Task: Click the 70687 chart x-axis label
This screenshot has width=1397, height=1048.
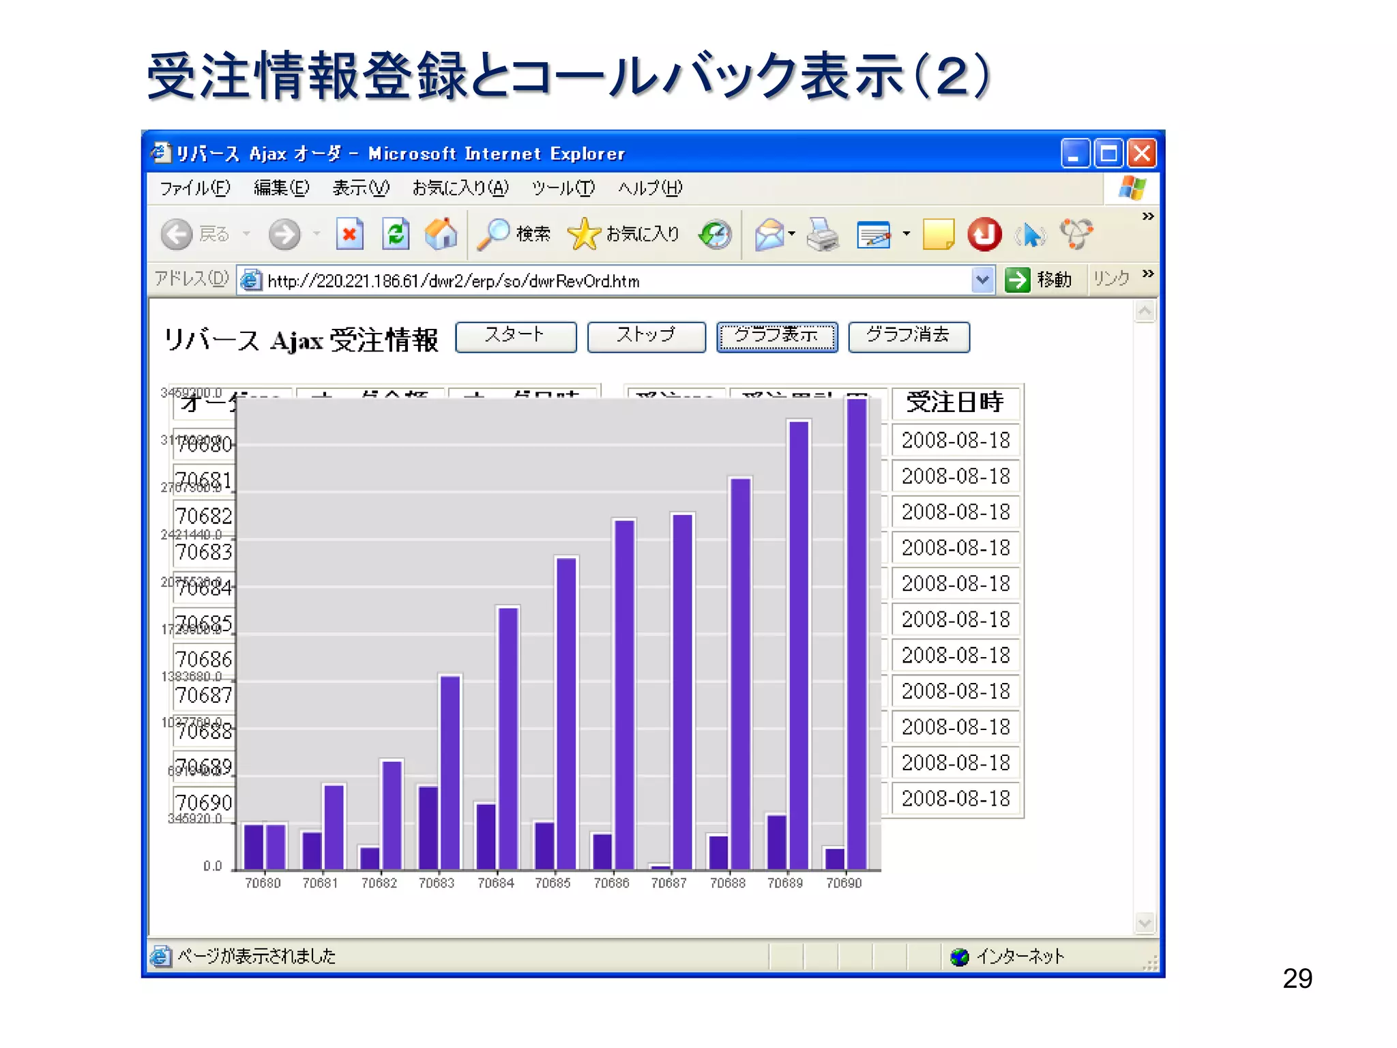Action: pos(669,884)
